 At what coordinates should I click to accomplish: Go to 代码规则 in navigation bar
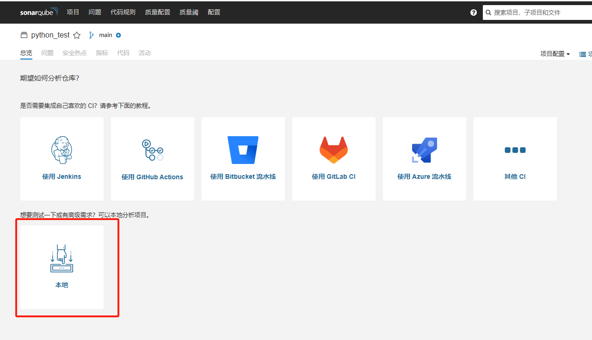123,12
